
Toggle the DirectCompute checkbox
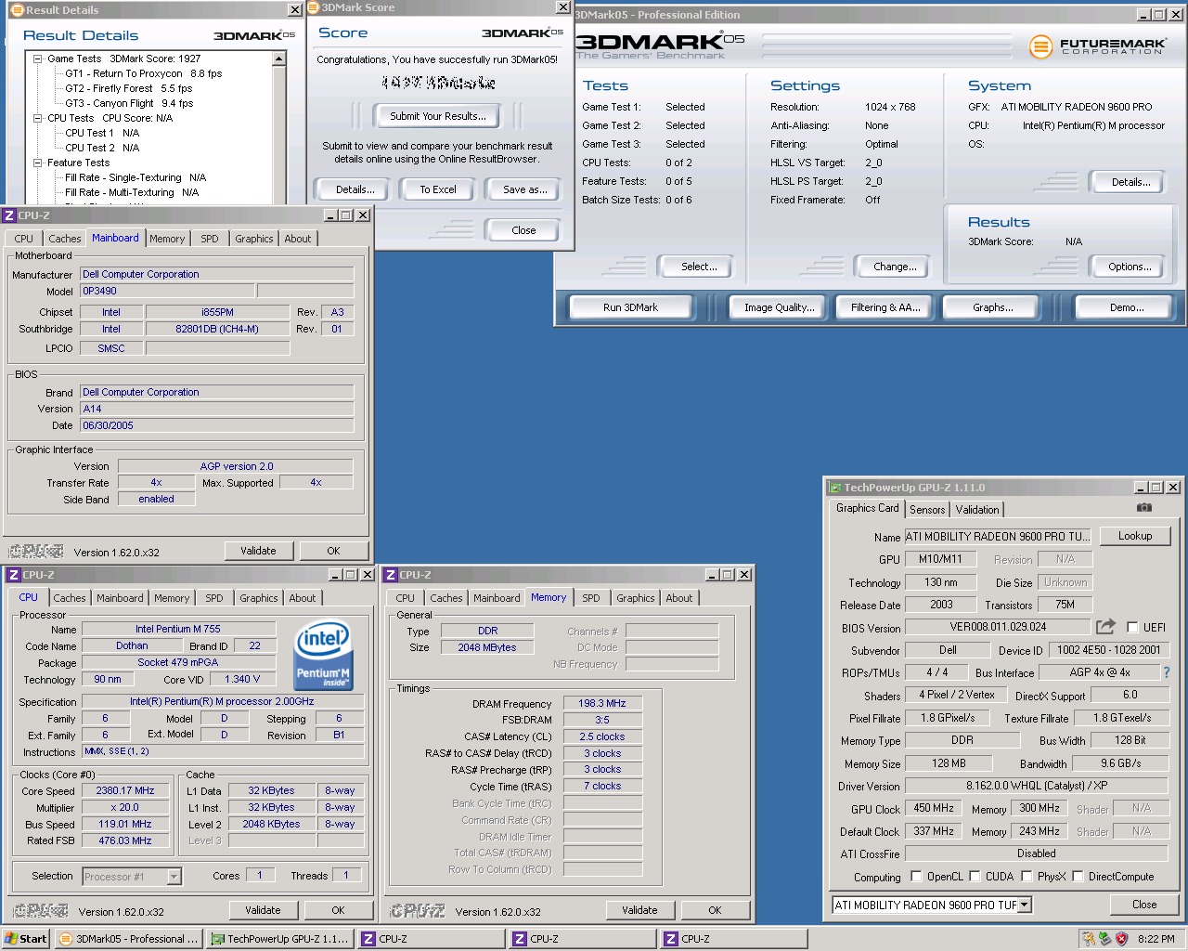click(x=1078, y=876)
